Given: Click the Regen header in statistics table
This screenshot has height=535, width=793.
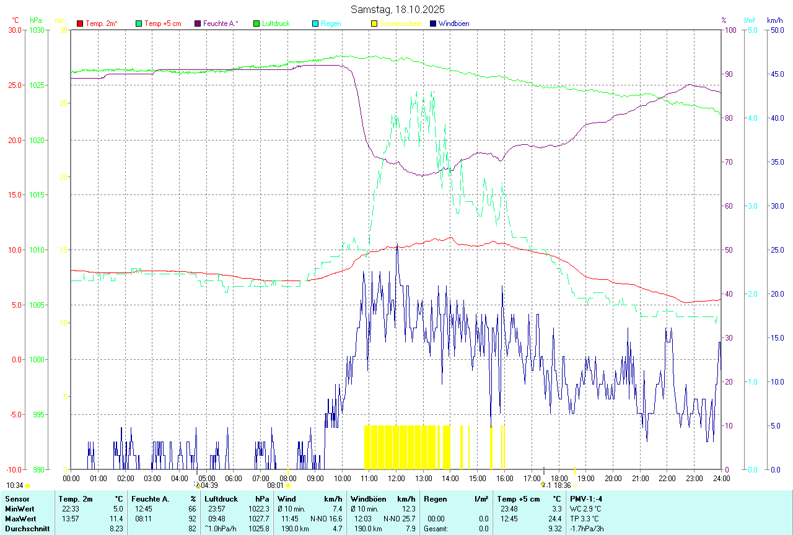Looking at the screenshot, I should tap(434, 499).
